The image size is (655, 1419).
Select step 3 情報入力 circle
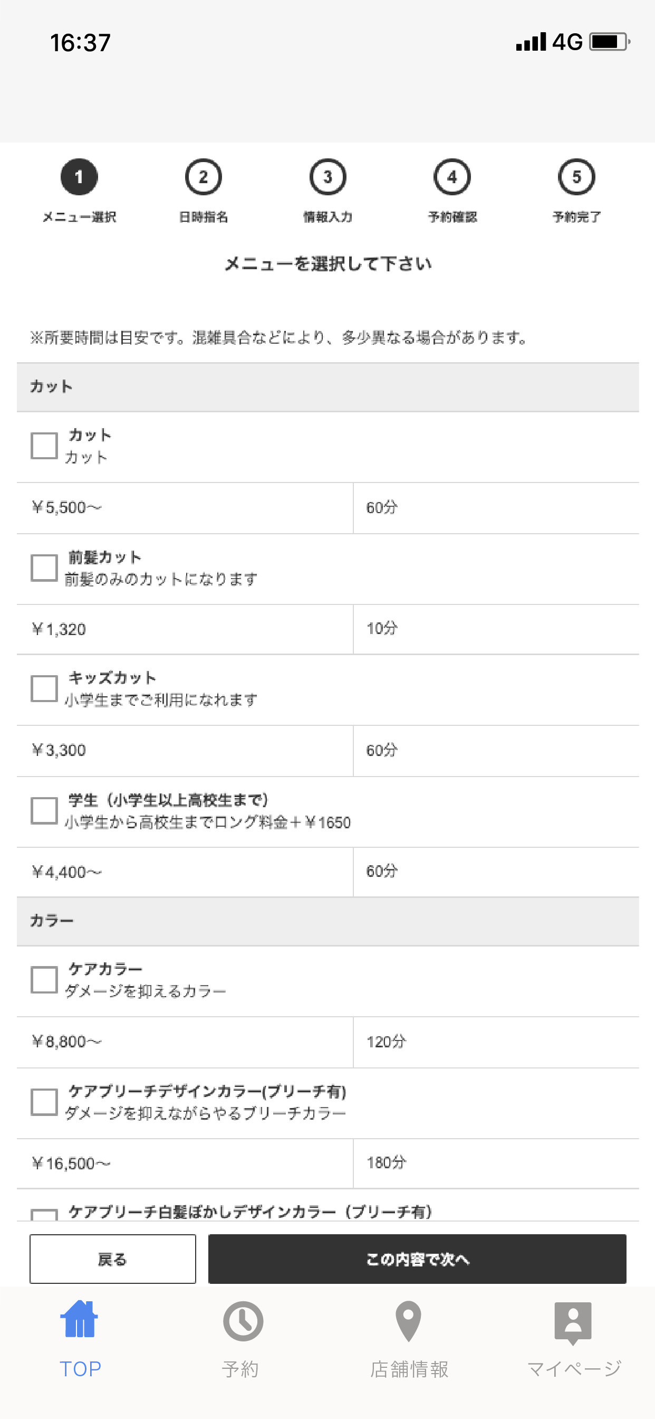tap(327, 177)
